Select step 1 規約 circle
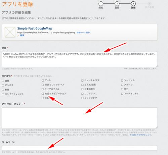This screenshot has height=155, width=168. 101,4
